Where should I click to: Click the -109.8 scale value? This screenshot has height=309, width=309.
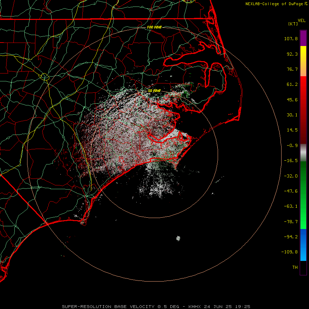pyautogui.click(x=289, y=252)
